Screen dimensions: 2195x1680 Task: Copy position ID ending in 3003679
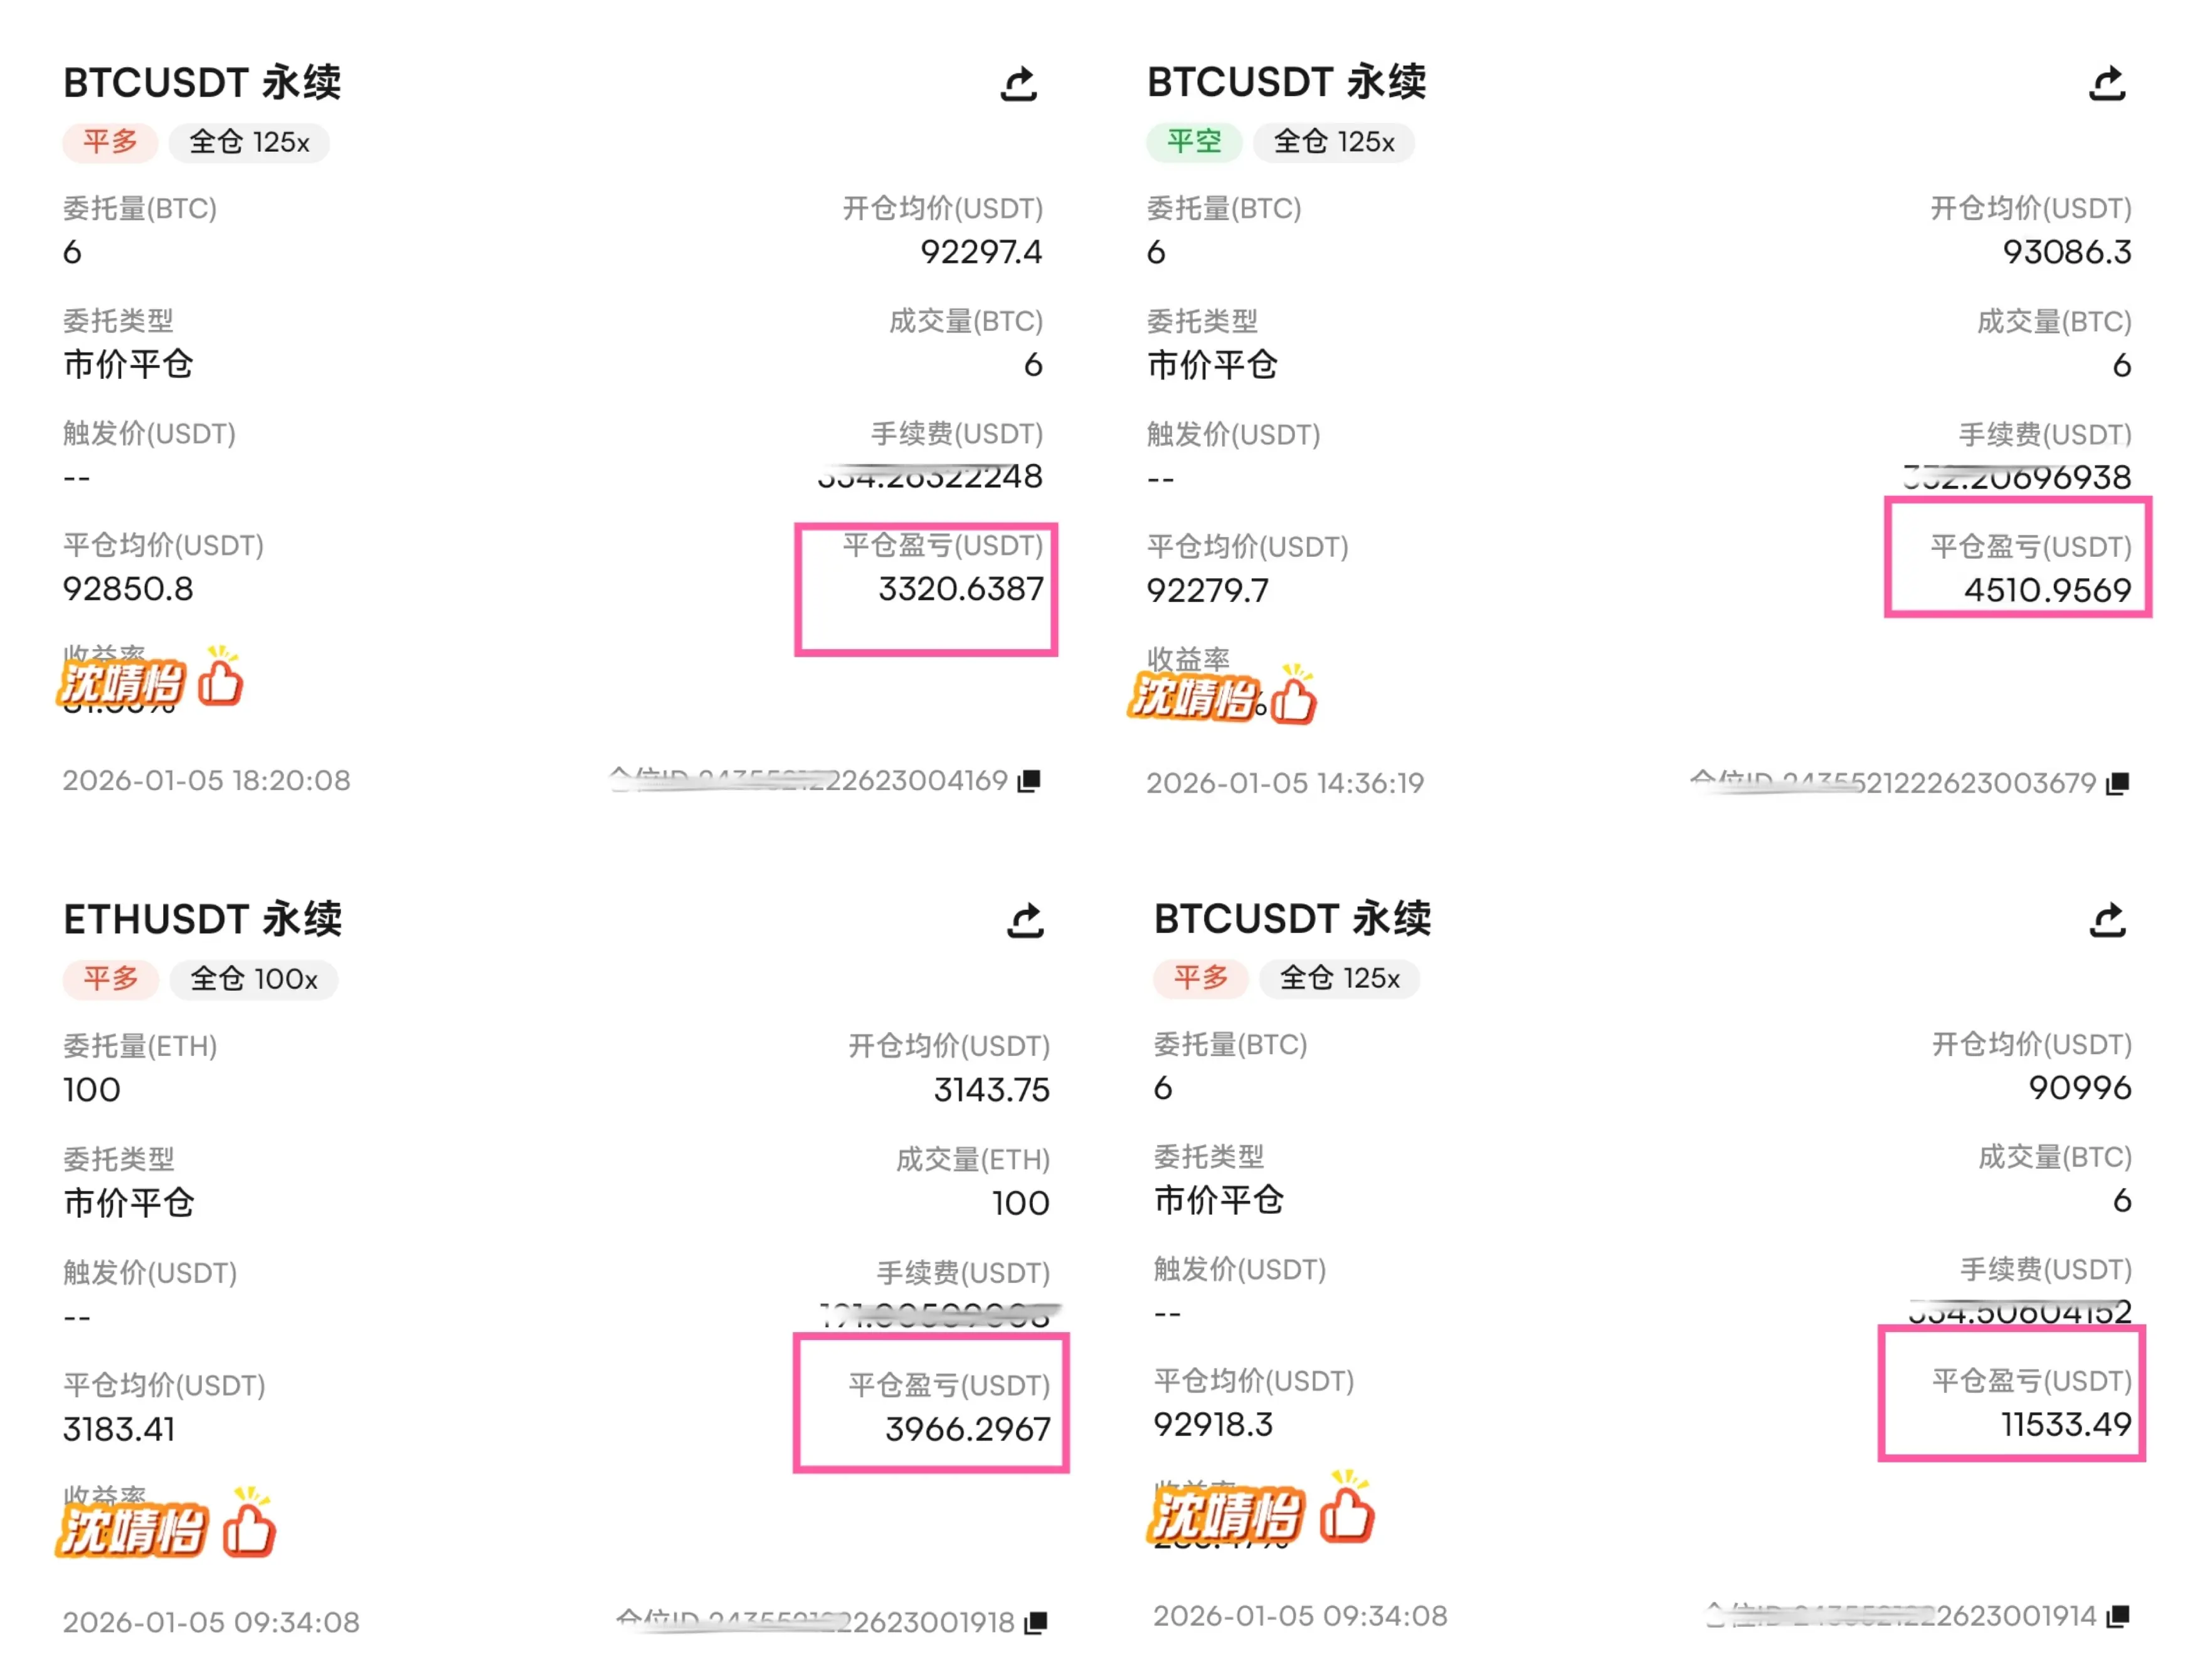pos(2116,784)
